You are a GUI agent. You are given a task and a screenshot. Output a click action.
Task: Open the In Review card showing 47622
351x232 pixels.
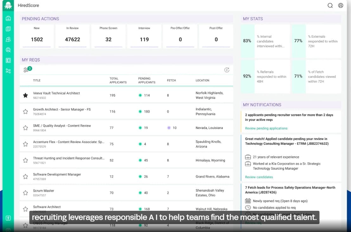click(73, 36)
